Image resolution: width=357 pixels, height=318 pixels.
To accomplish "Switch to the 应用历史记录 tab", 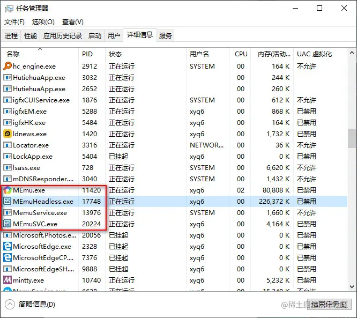I will coord(63,36).
